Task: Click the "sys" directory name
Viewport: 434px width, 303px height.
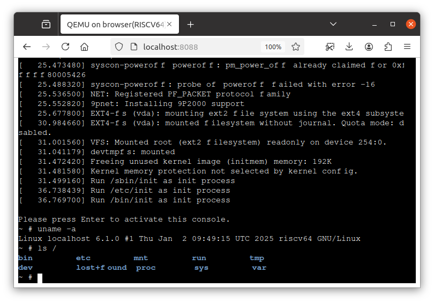Action: pyautogui.click(x=201, y=268)
